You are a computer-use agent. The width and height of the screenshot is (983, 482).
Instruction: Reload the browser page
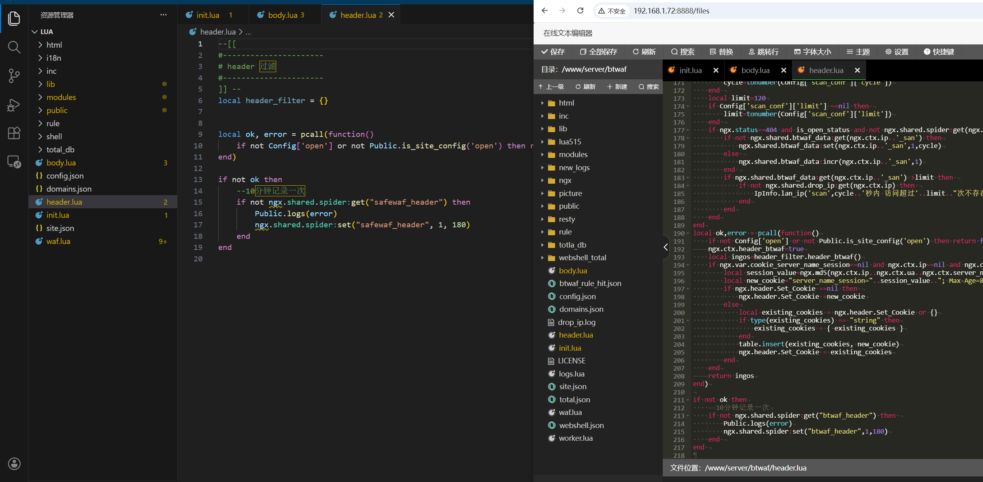pyautogui.click(x=580, y=11)
